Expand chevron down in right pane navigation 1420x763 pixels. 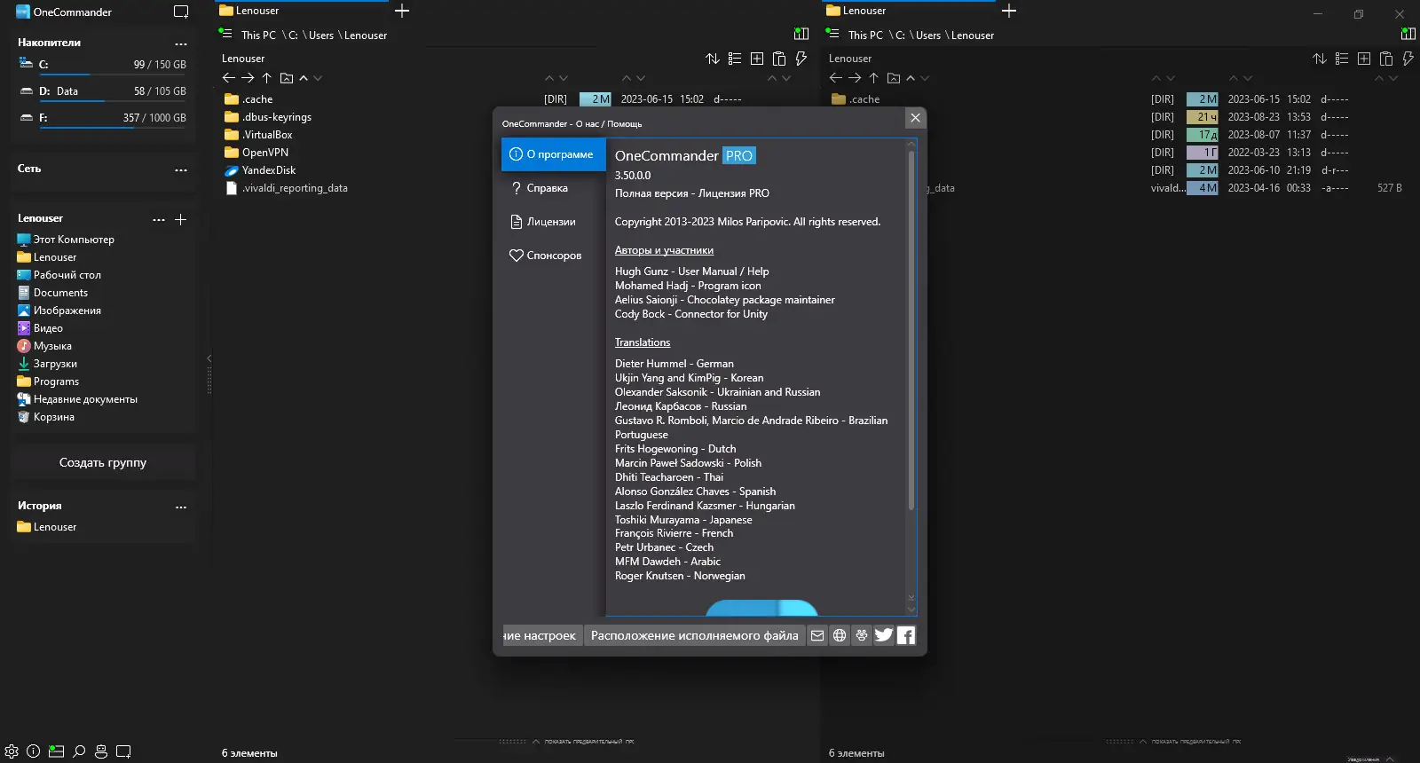pyautogui.click(x=925, y=78)
